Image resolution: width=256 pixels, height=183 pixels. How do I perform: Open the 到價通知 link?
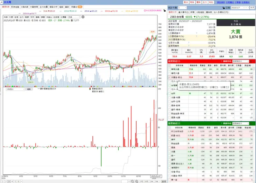pos(246,2)
